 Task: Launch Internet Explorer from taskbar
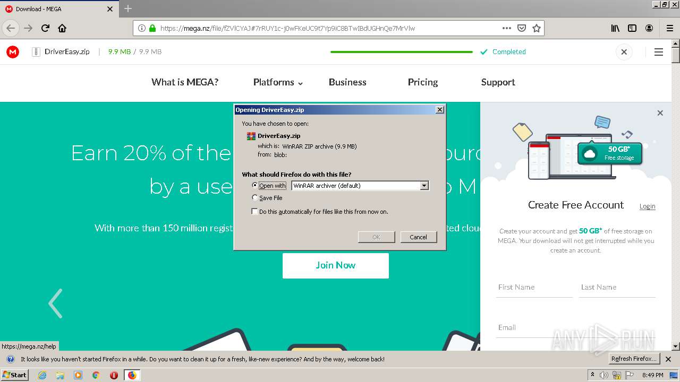(x=42, y=375)
